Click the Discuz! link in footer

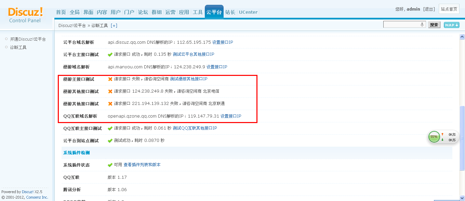pyautogui.click(x=27, y=192)
